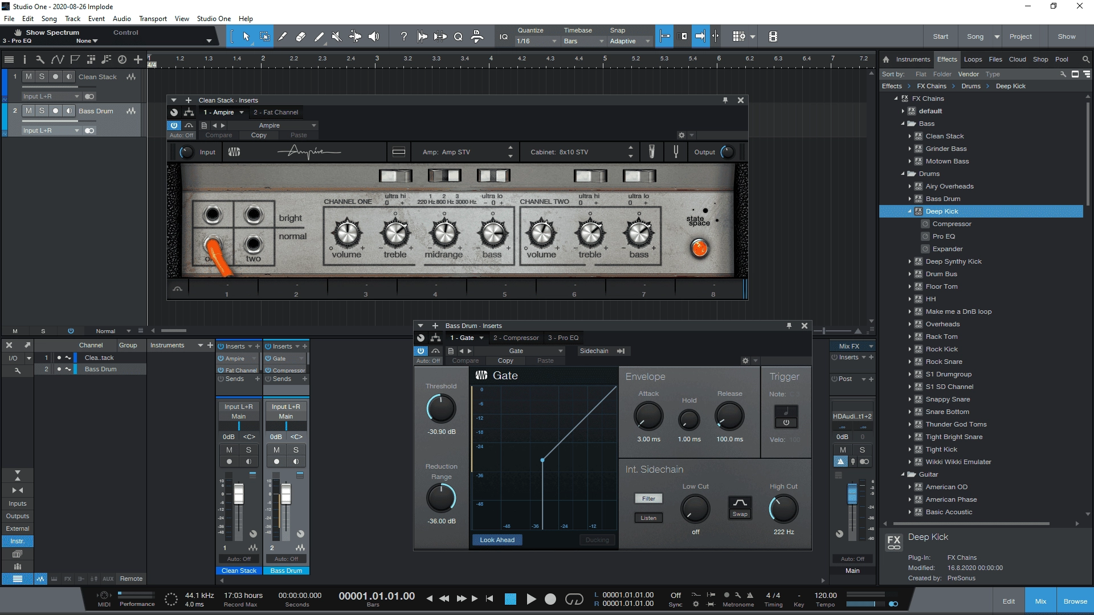Click the Gate Threshold knob

point(441,408)
